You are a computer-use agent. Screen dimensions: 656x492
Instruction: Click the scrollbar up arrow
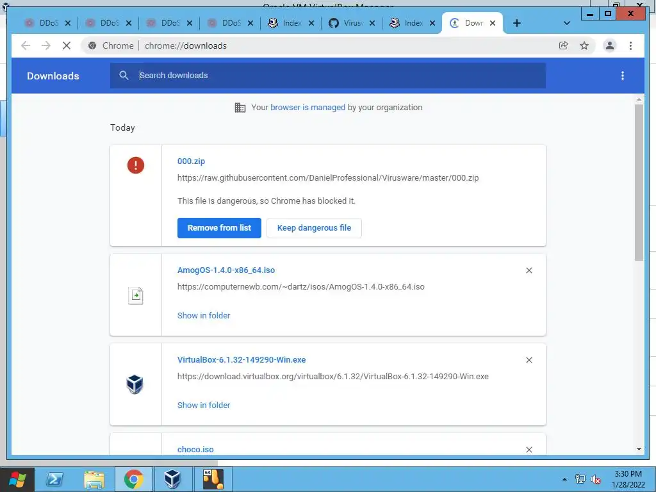[x=639, y=100]
